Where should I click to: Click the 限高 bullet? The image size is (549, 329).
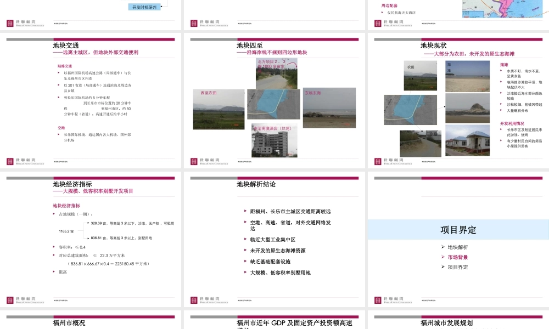(x=63, y=272)
